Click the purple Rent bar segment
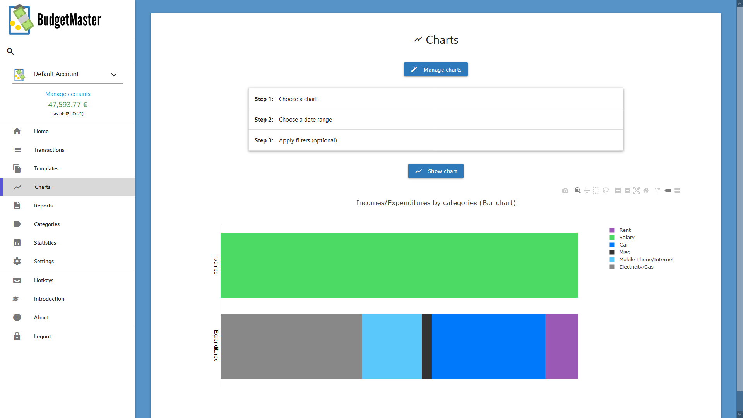Image resolution: width=743 pixels, height=418 pixels. pos(562,346)
